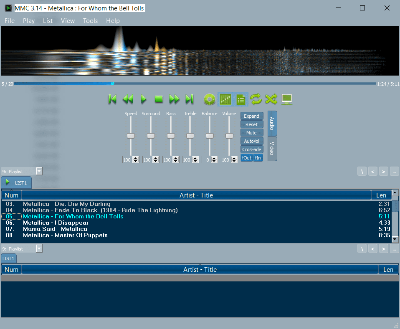Open the List menu
Viewport: 400px width, 329px height.
[48, 20]
